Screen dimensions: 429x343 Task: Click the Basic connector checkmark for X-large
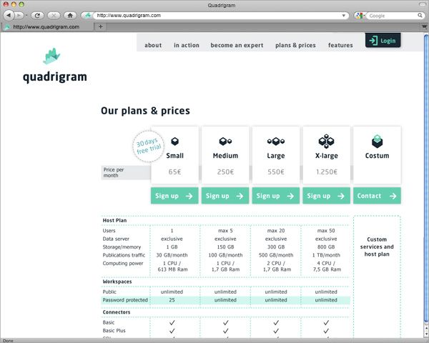coord(326,323)
